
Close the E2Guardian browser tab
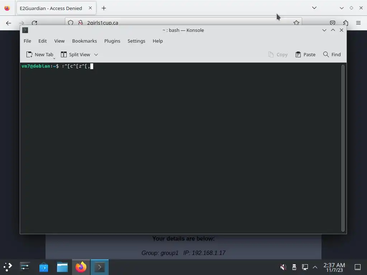(x=90, y=8)
